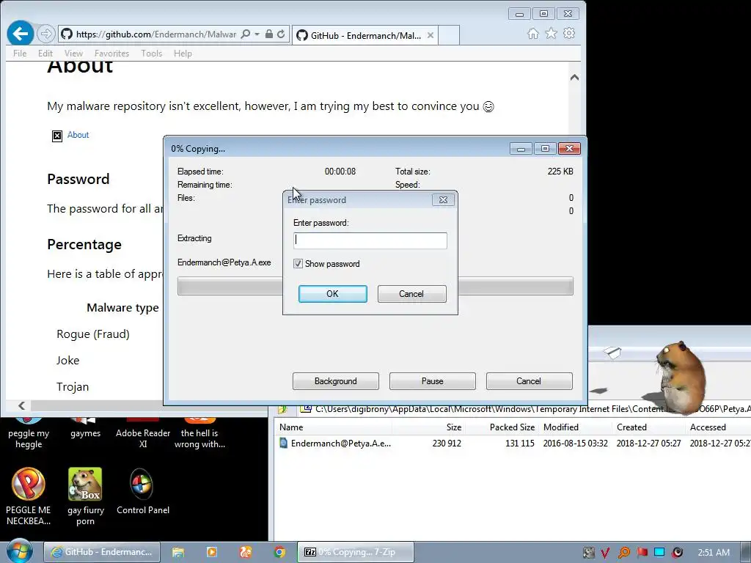
Task: Select the Box hamster desktop icon
Action: (x=85, y=496)
